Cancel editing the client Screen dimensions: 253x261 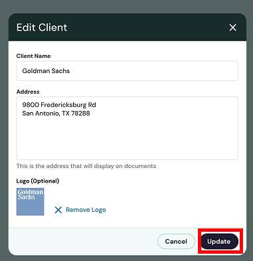click(176, 241)
